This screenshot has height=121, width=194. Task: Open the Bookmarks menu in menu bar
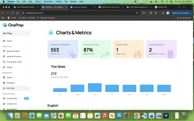48,2
